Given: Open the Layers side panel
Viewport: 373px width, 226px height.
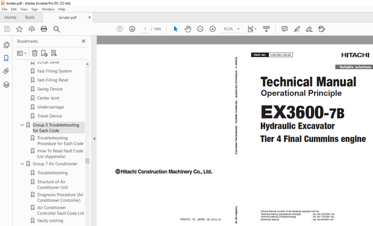Looking at the screenshot, I should point(6,85).
